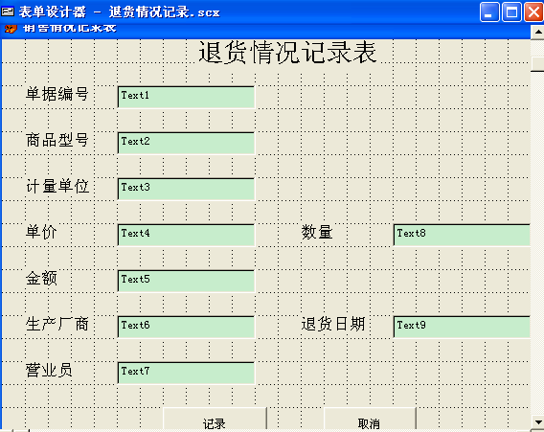
Task: Click the vertical scrollbar down arrow
Action: pos(537,422)
